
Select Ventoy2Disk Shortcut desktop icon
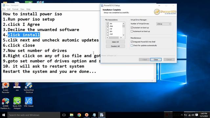(x=29, y=88)
